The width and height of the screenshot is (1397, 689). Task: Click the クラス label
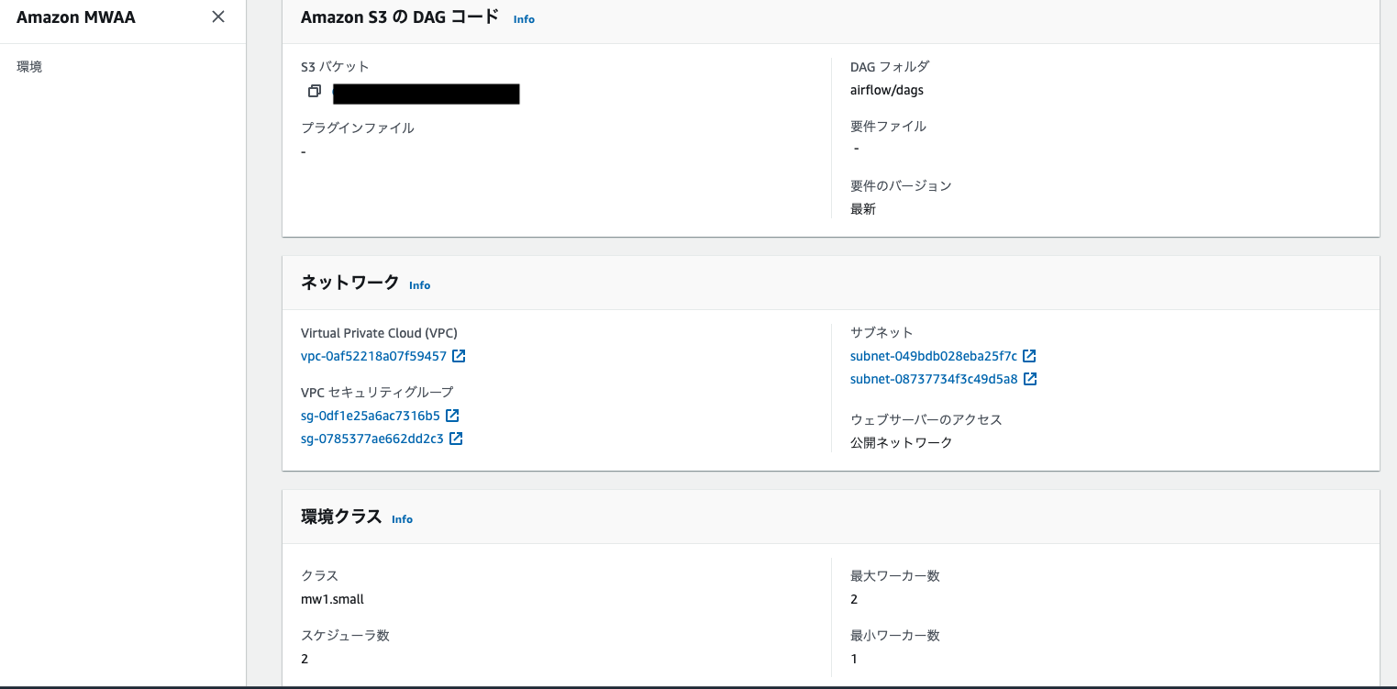[319, 576]
